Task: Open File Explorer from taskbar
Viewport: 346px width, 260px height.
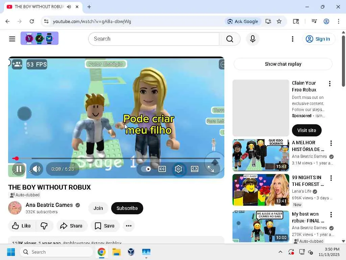Action: pos(116,252)
